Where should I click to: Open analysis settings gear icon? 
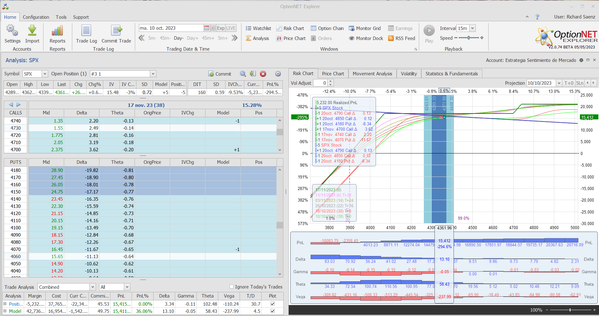[x=278, y=74]
